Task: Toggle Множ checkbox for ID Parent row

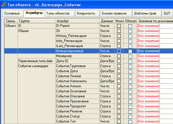Action: pos(119,26)
